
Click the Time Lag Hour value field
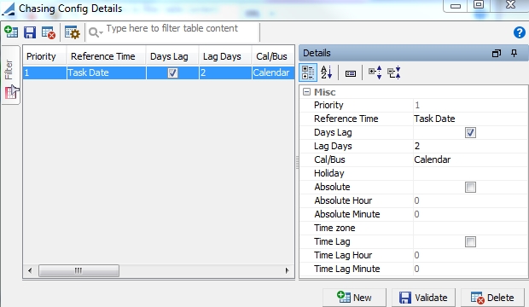470,255
